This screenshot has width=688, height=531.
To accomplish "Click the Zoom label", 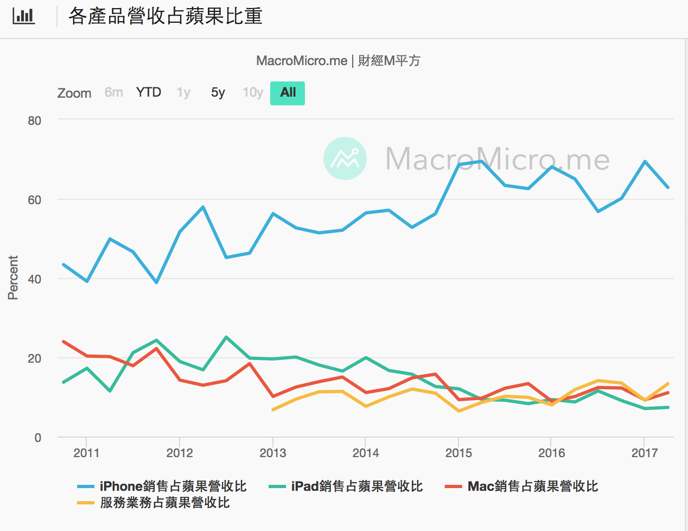I will click(74, 93).
